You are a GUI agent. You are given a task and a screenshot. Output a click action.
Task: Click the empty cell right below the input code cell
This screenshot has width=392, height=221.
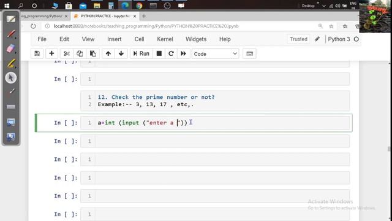point(215,141)
